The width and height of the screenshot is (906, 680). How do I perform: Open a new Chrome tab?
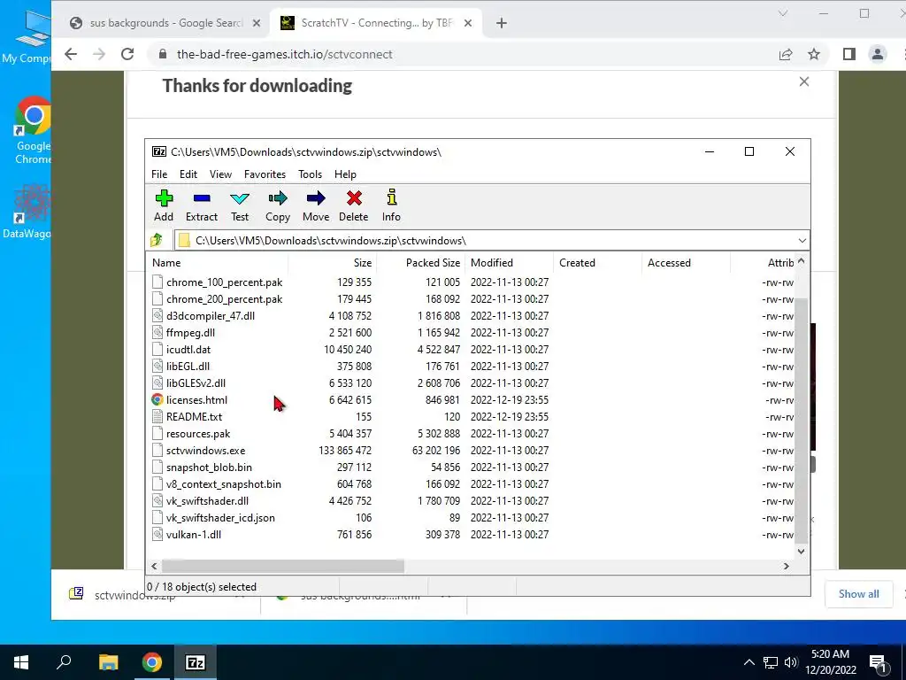[502, 23]
